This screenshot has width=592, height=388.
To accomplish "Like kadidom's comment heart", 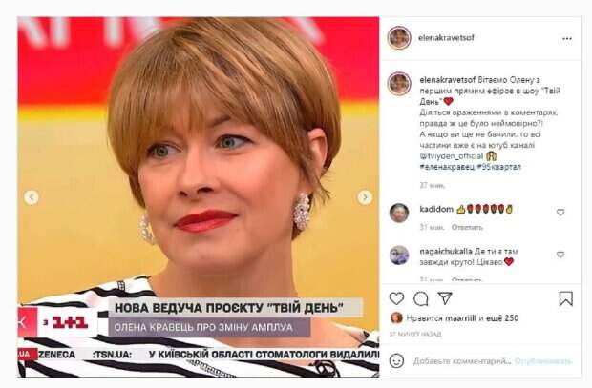I will (x=560, y=213).
